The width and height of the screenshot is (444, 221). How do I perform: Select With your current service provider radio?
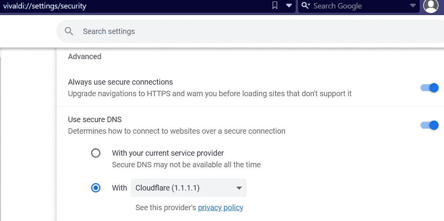point(96,153)
